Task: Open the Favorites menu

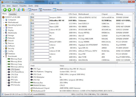Action: (23, 6)
